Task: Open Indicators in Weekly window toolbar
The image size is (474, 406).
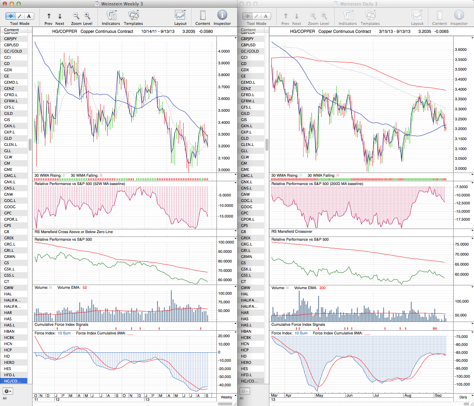Action: pyautogui.click(x=111, y=16)
